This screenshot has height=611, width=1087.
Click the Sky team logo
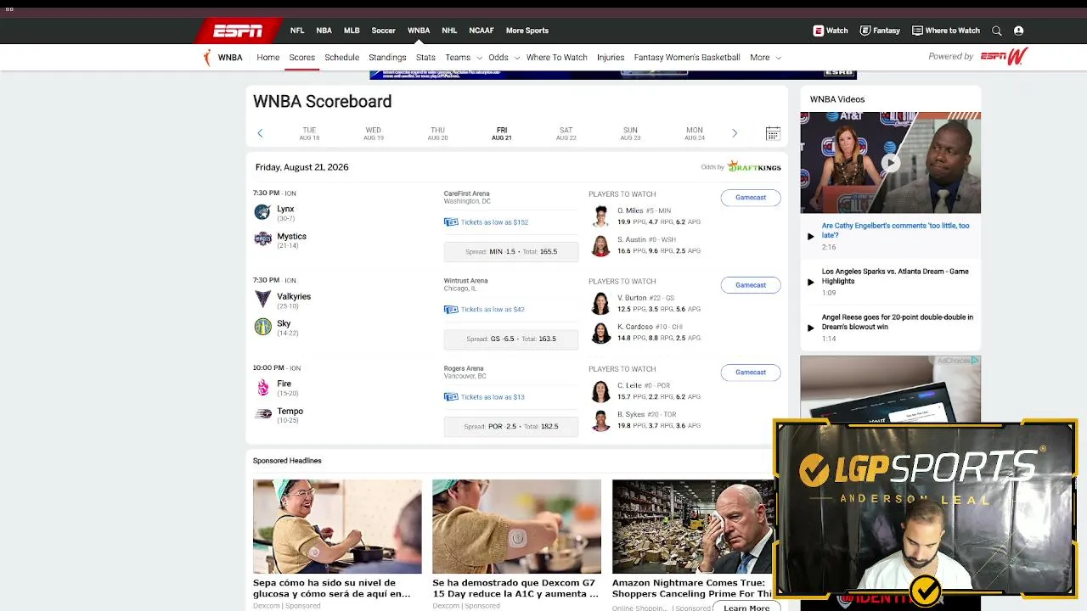[262, 327]
